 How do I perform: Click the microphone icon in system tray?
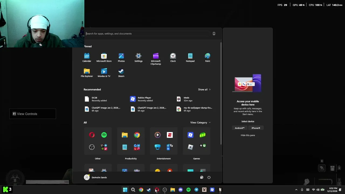[x=302, y=190]
